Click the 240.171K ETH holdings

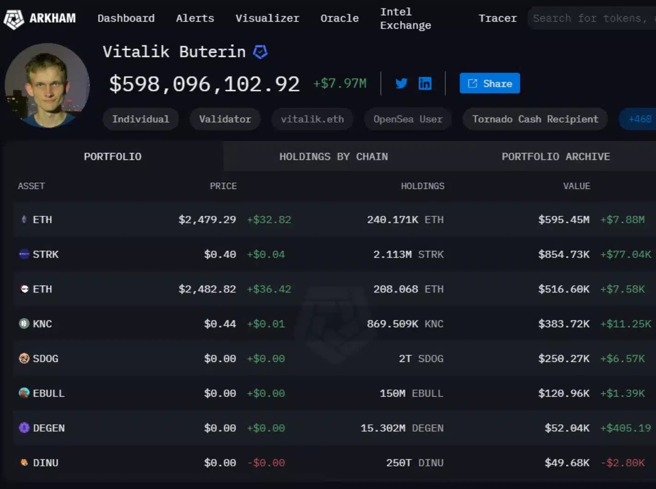405,220
